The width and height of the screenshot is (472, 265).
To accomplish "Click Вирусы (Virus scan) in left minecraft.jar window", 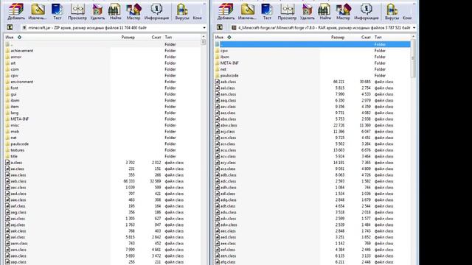I will coord(182,12).
